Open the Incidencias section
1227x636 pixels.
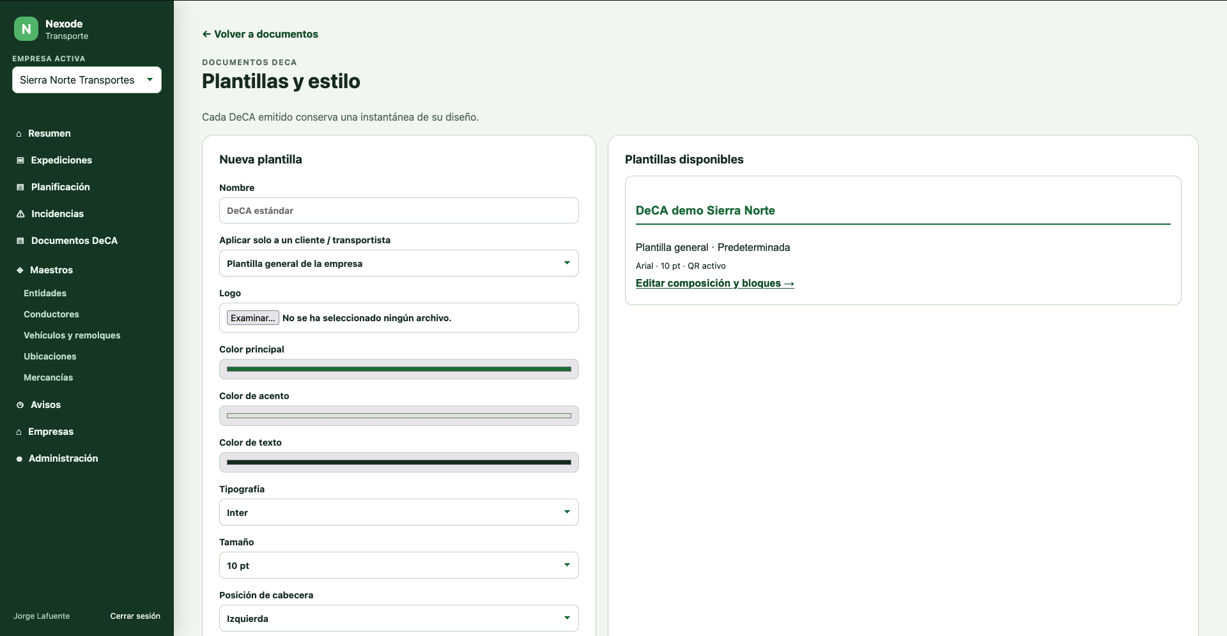pyautogui.click(x=58, y=214)
